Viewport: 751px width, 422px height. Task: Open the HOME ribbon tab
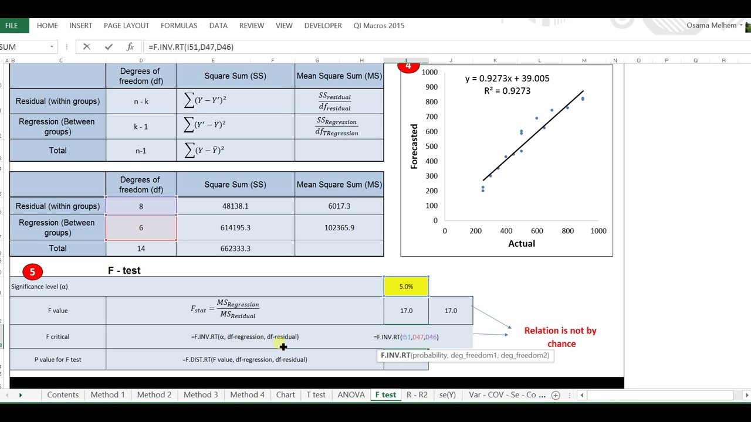(47, 26)
